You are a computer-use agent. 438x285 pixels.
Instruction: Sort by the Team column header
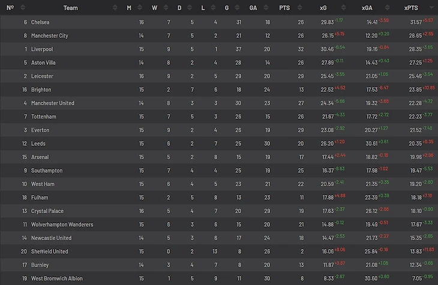[x=71, y=8]
